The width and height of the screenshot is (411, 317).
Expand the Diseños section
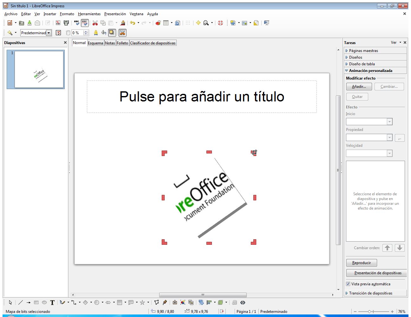(375, 57)
